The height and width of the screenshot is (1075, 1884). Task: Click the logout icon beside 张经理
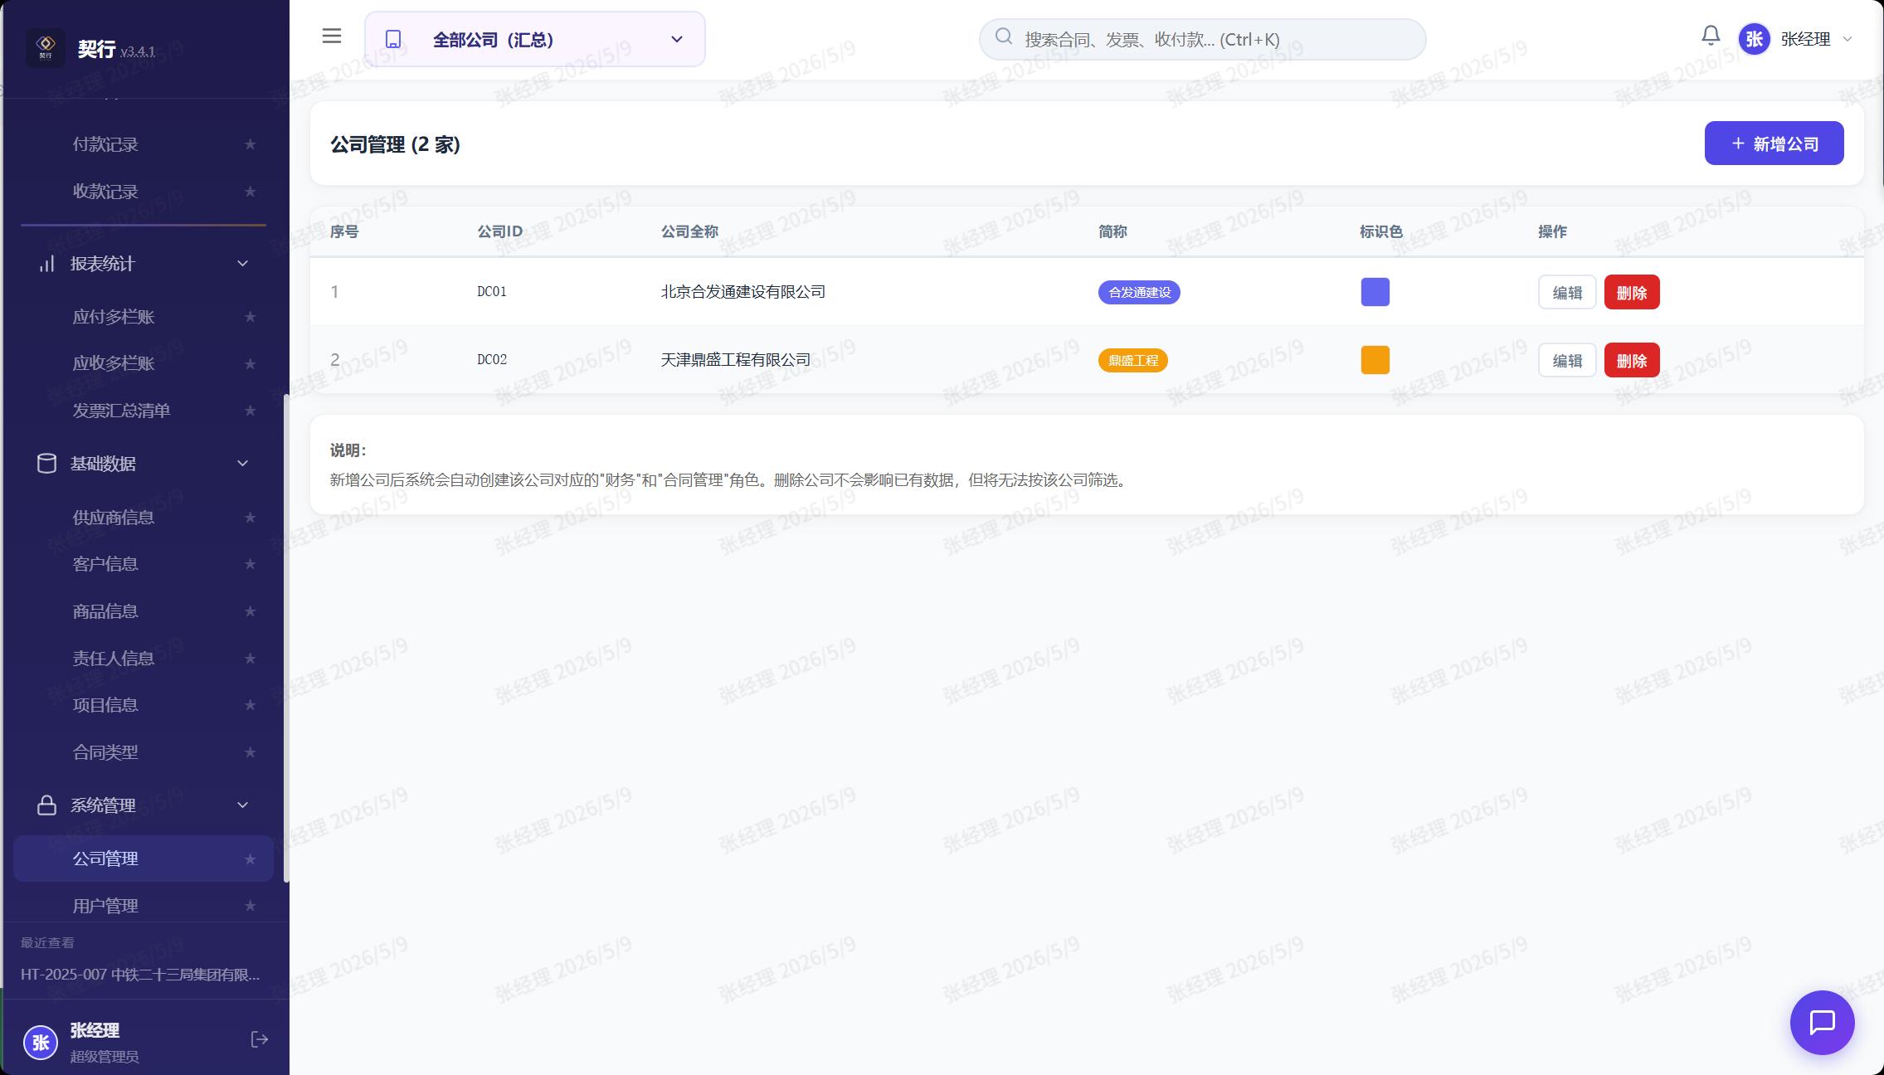coord(260,1039)
